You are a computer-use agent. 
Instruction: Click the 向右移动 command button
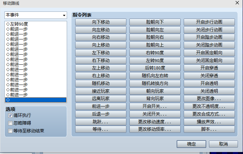tap(101, 37)
